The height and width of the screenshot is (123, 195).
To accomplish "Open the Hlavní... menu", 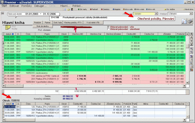I will point(65,6).
